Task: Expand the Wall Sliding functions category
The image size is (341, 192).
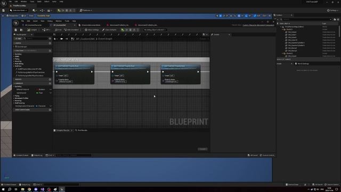Action: coord(14,64)
